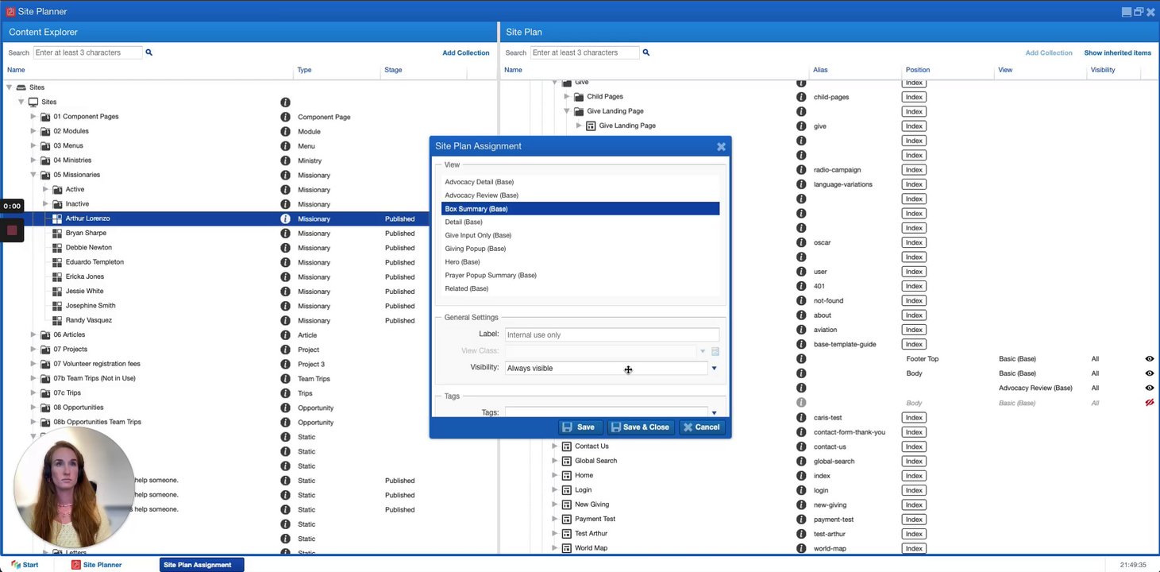This screenshot has width=1160, height=572.
Task: Expand the 03 Menus folder
Action: tap(33, 145)
